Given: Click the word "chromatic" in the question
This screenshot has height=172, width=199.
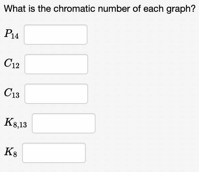Looking at the screenshot, I should (74, 9).
